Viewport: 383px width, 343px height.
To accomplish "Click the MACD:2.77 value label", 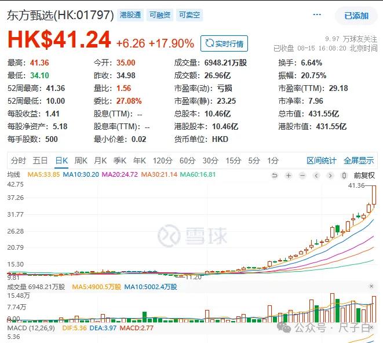I will [137, 328].
